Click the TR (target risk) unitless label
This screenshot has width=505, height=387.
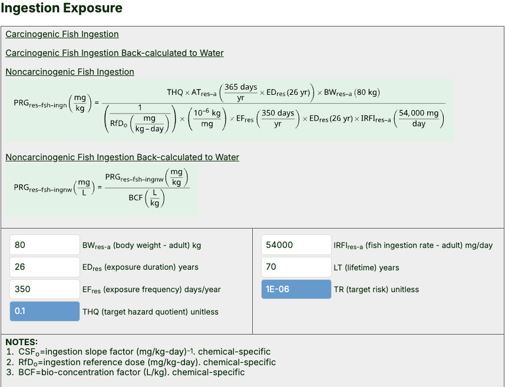click(376, 289)
